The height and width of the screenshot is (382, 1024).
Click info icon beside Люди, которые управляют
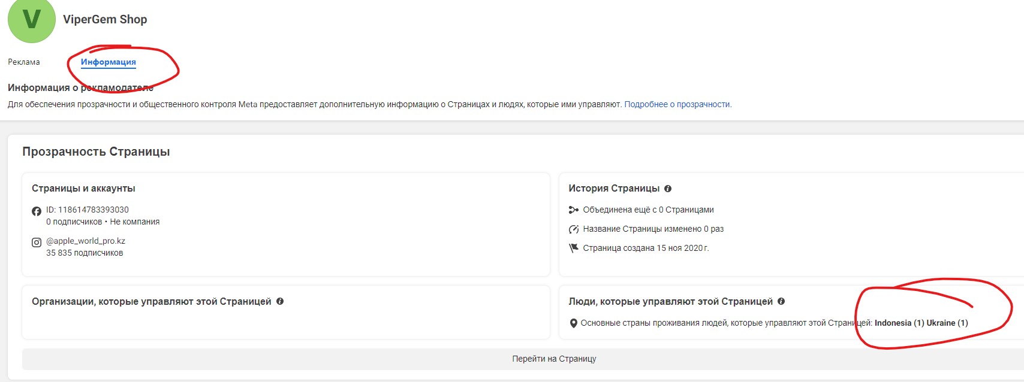point(781,302)
